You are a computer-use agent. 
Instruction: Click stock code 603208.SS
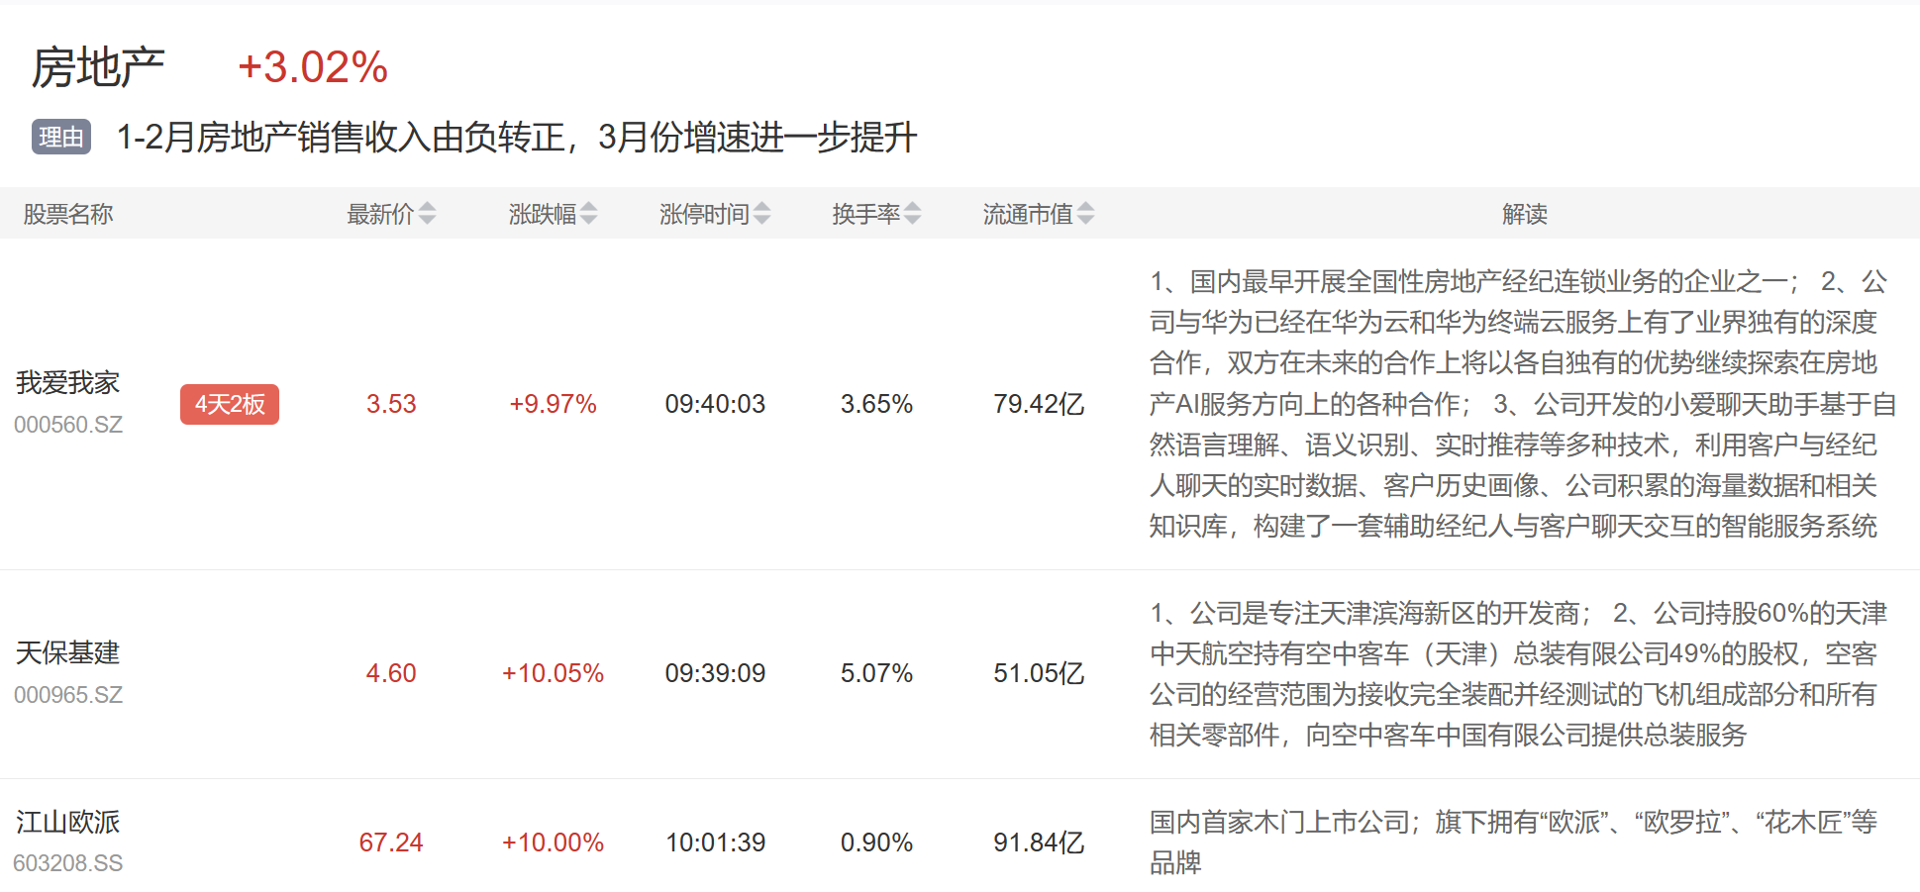[68, 863]
